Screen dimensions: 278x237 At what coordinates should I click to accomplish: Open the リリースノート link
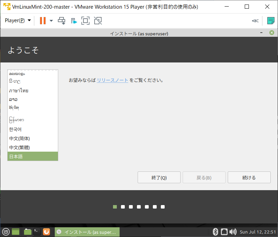[x=112, y=80]
